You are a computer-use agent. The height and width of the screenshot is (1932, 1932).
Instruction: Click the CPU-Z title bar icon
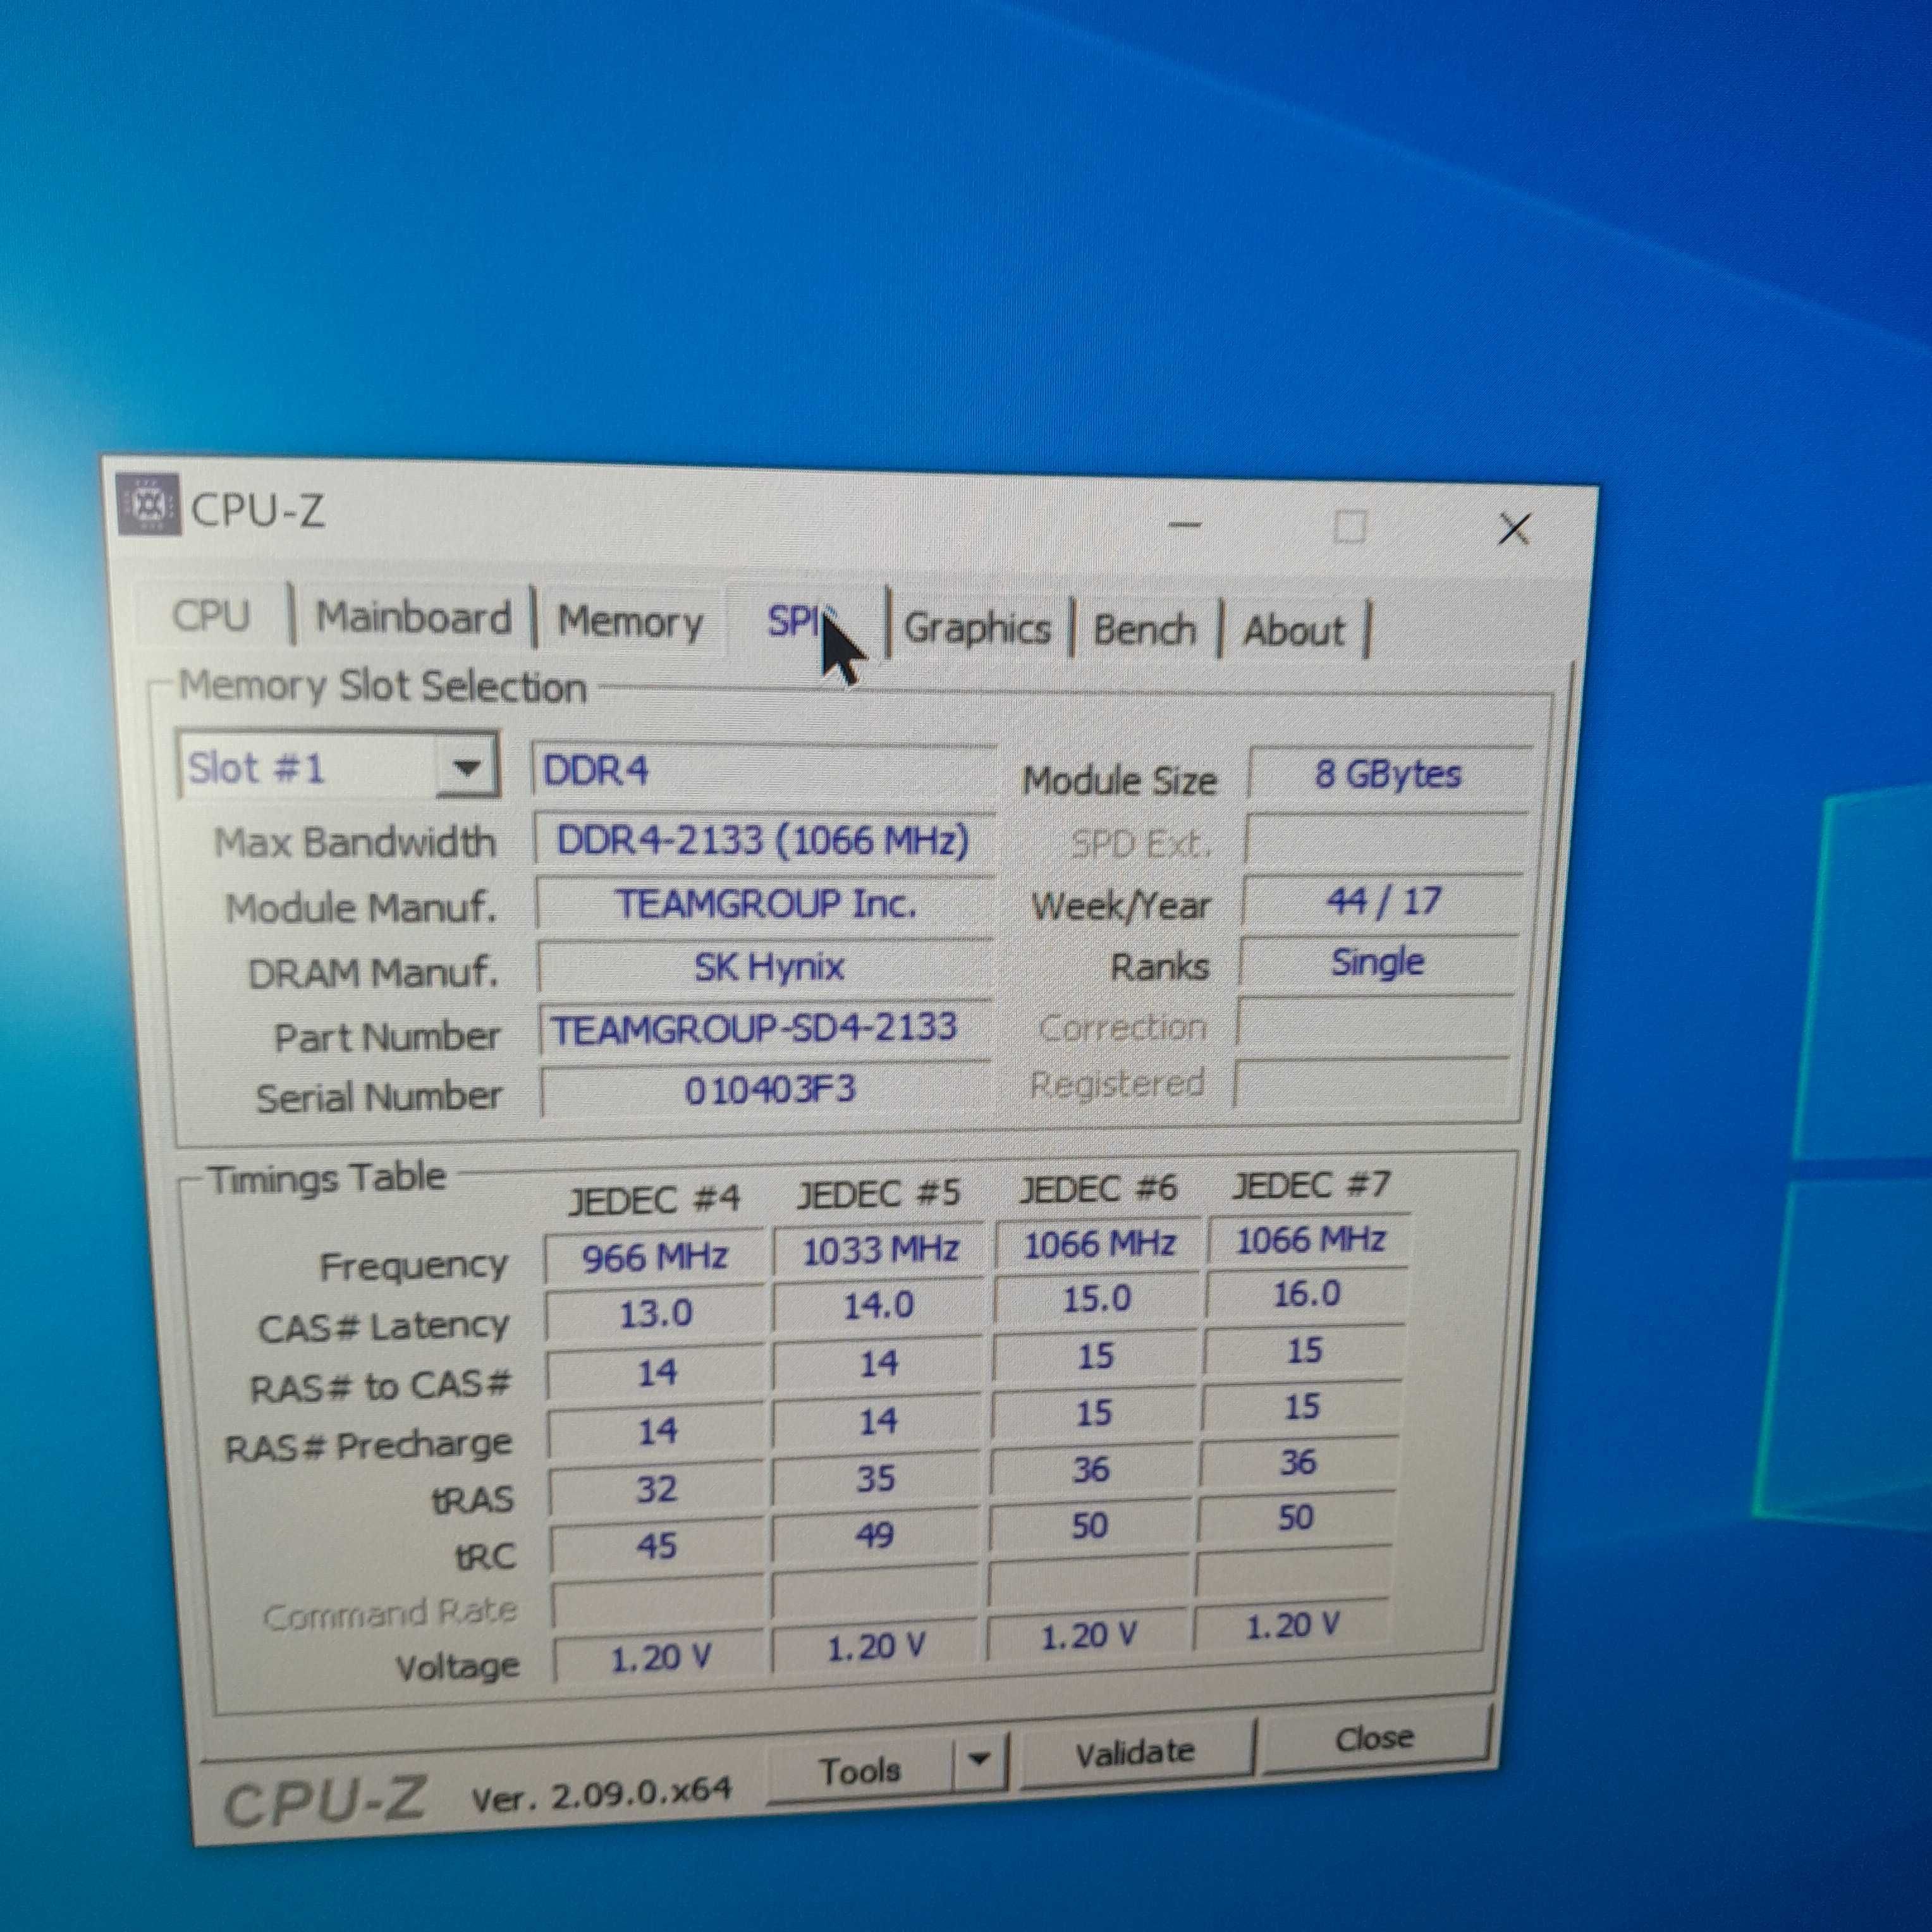pyautogui.click(x=148, y=504)
